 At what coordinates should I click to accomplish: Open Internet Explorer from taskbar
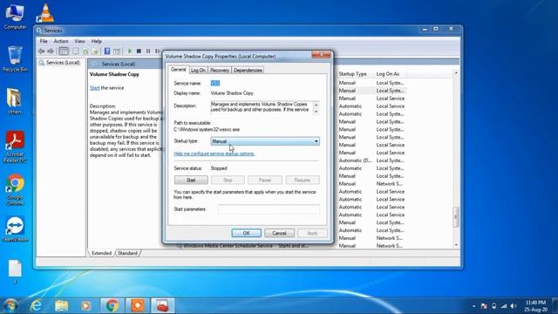[x=36, y=305]
